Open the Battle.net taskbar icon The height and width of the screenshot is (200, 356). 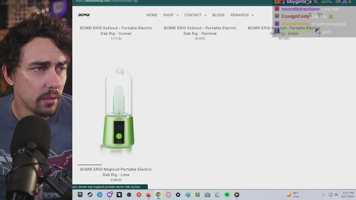tap(100, 195)
